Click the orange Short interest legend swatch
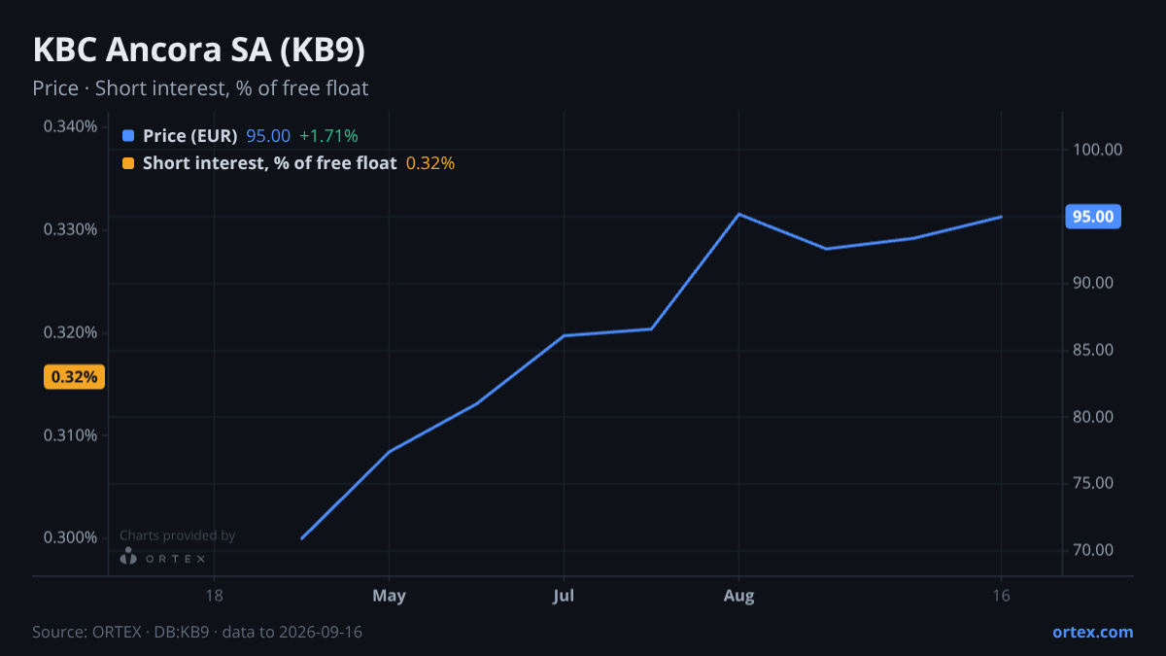The height and width of the screenshot is (656, 1166). point(128,163)
